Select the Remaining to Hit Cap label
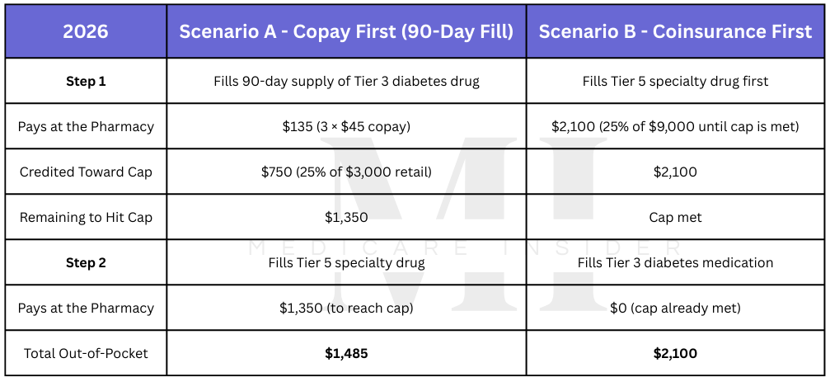The width and height of the screenshot is (830, 377). (x=86, y=218)
